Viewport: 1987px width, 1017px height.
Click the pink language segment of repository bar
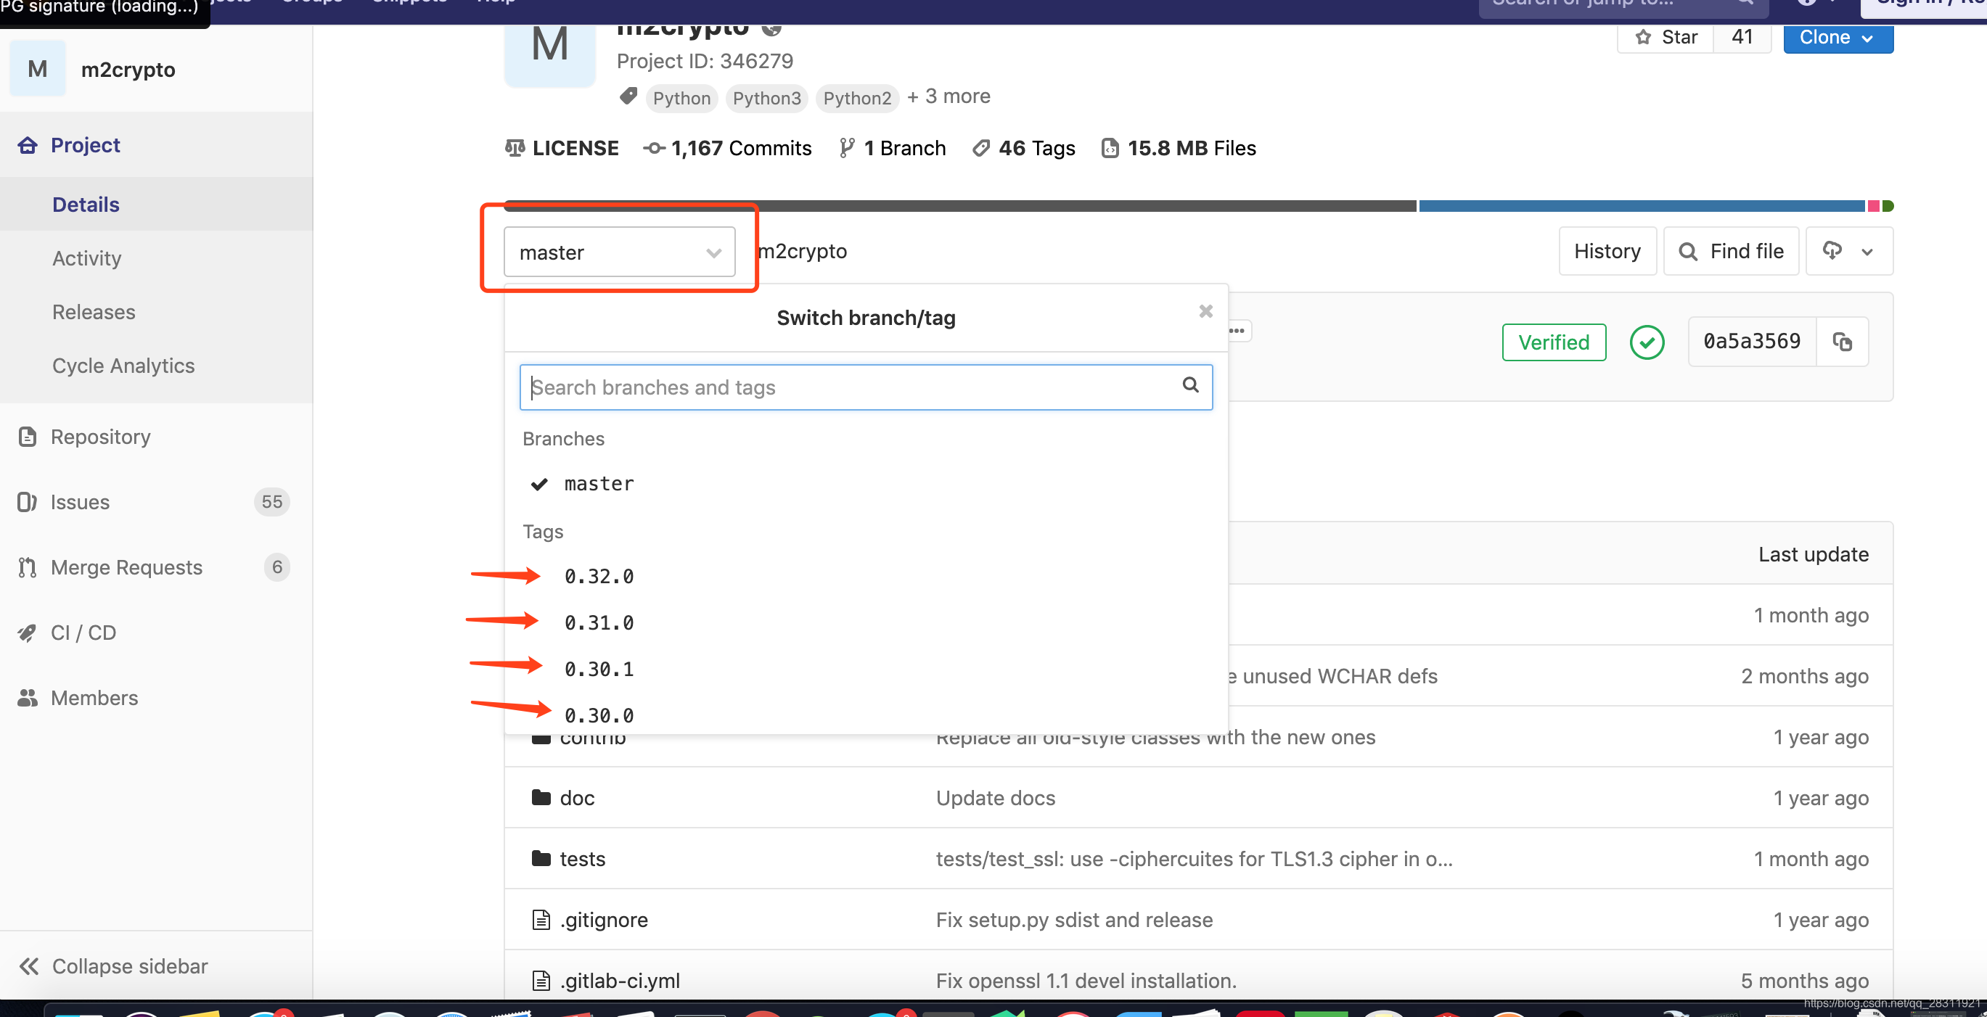1873,206
